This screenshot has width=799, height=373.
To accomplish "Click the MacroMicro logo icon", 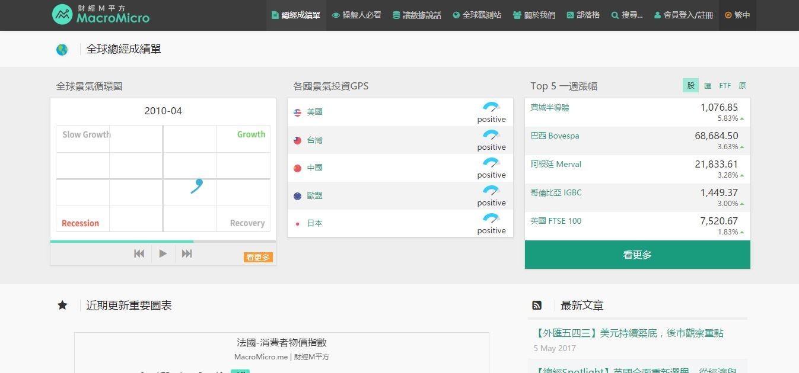I will tap(62, 15).
